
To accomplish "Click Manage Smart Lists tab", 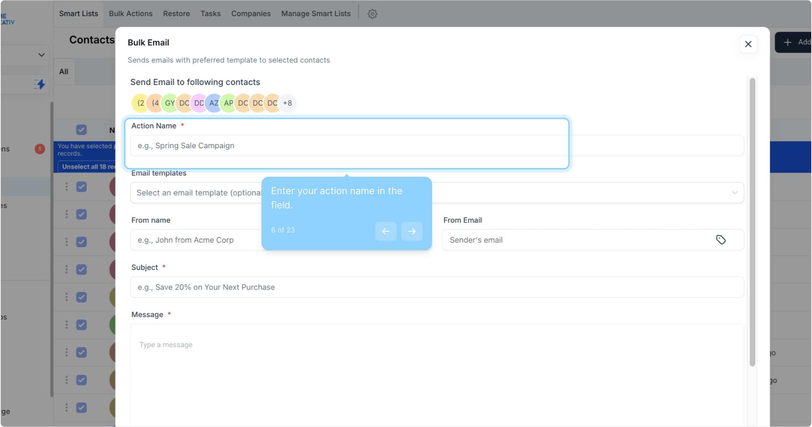I will click(316, 14).
